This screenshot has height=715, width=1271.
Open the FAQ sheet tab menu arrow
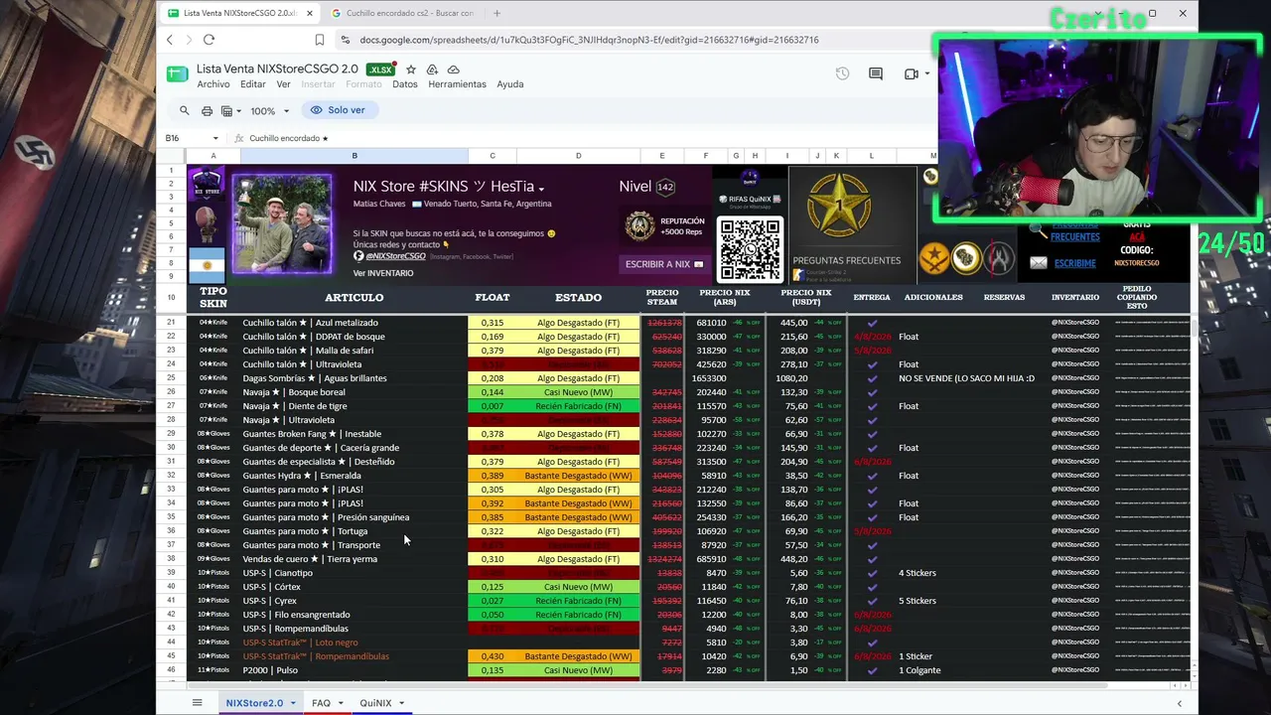[341, 703]
